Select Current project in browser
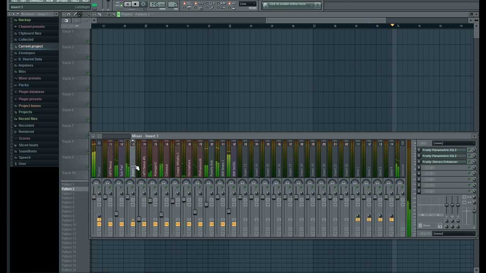This screenshot has height=273, width=486. point(31,46)
